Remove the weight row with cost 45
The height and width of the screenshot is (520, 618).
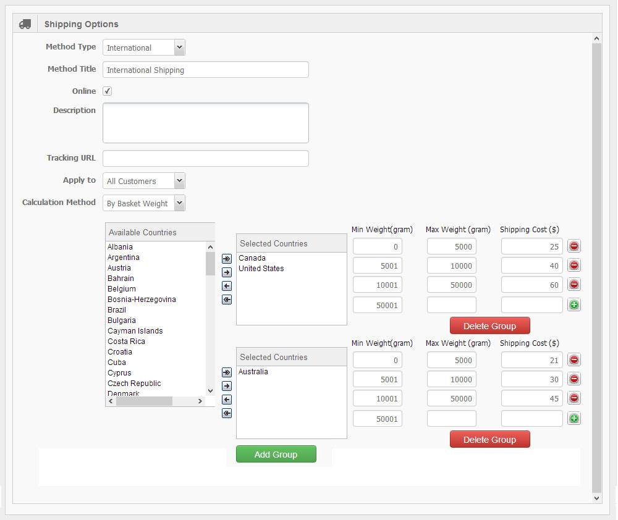pyautogui.click(x=574, y=398)
